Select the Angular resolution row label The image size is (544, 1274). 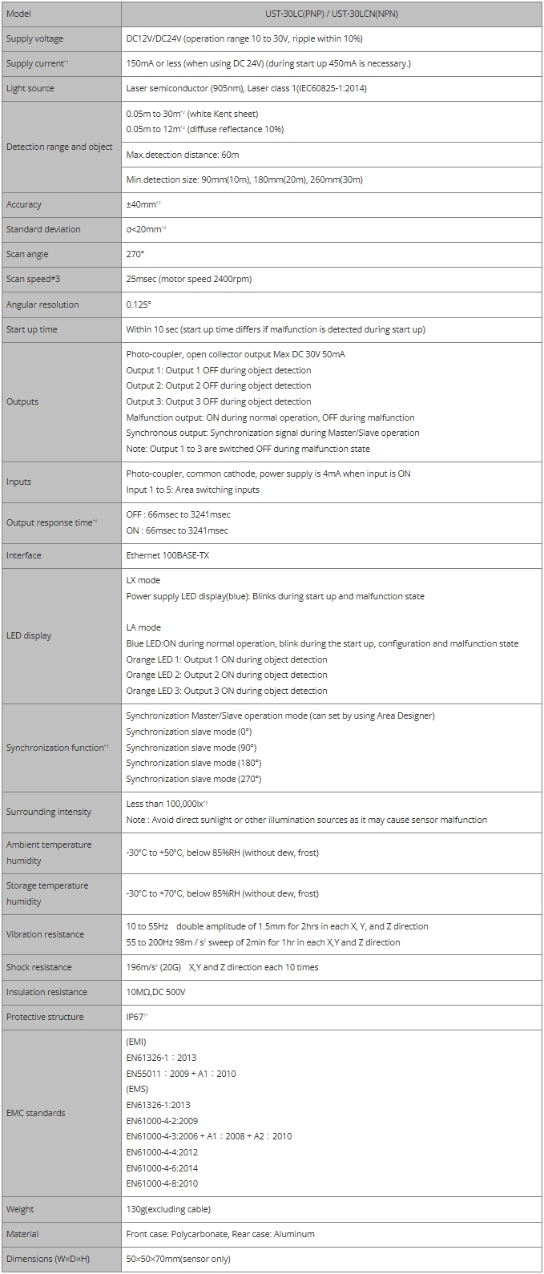[42, 304]
